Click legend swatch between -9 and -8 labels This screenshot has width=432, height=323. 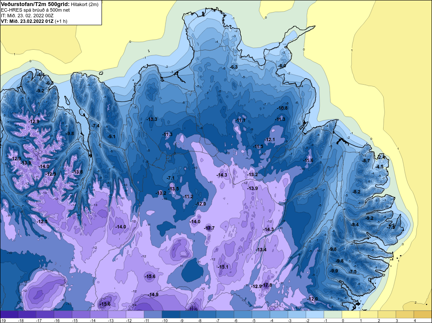click(189, 314)
